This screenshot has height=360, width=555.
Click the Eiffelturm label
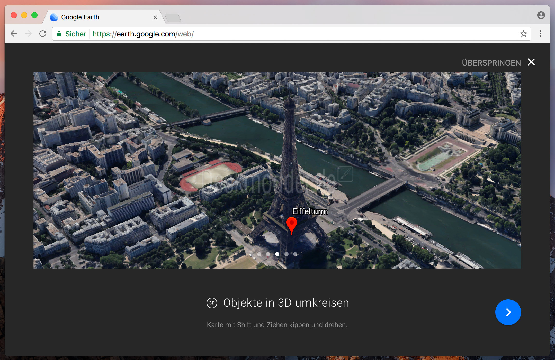tap(310, 211)
